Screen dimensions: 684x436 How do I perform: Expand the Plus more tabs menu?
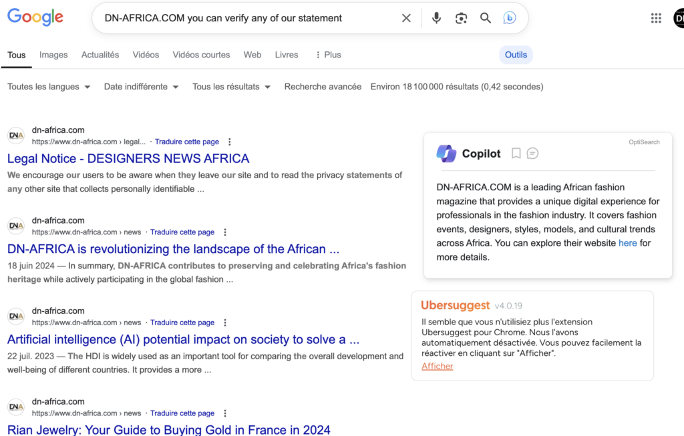tap(328, 55)
